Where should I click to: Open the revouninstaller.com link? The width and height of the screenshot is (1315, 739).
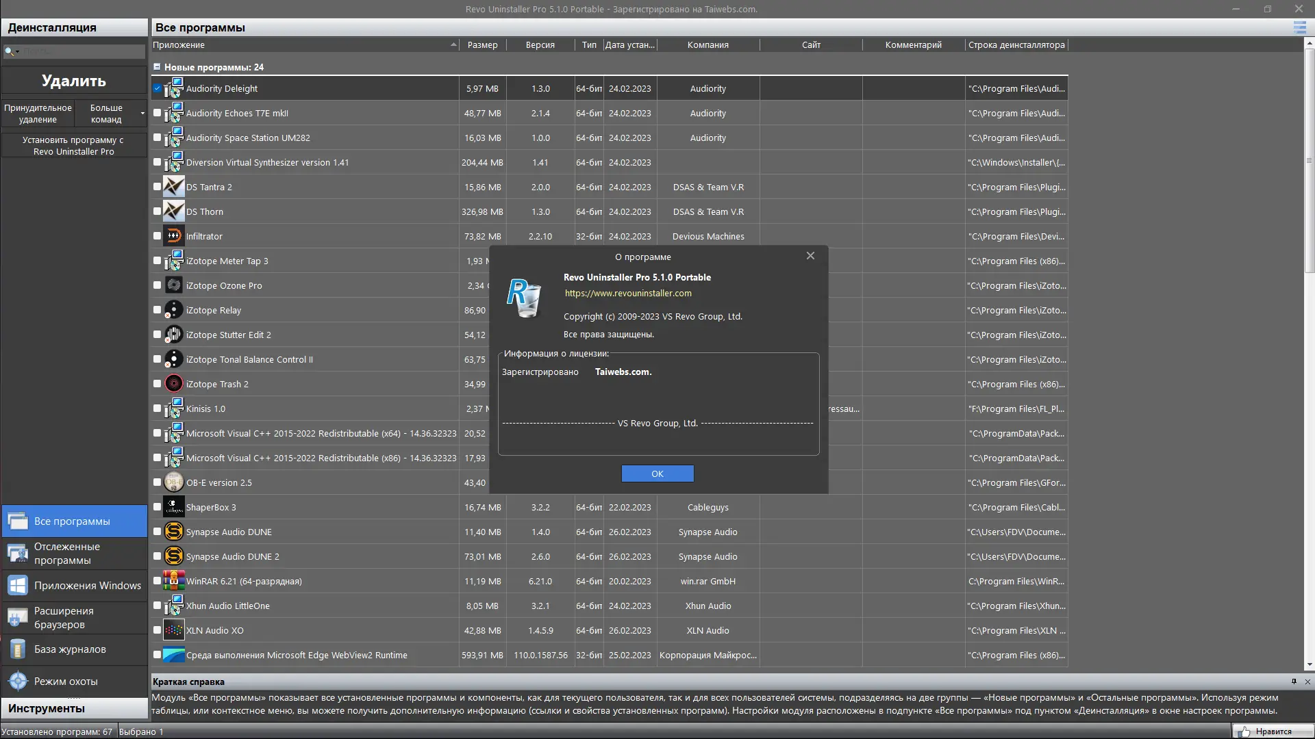point(627,293)
